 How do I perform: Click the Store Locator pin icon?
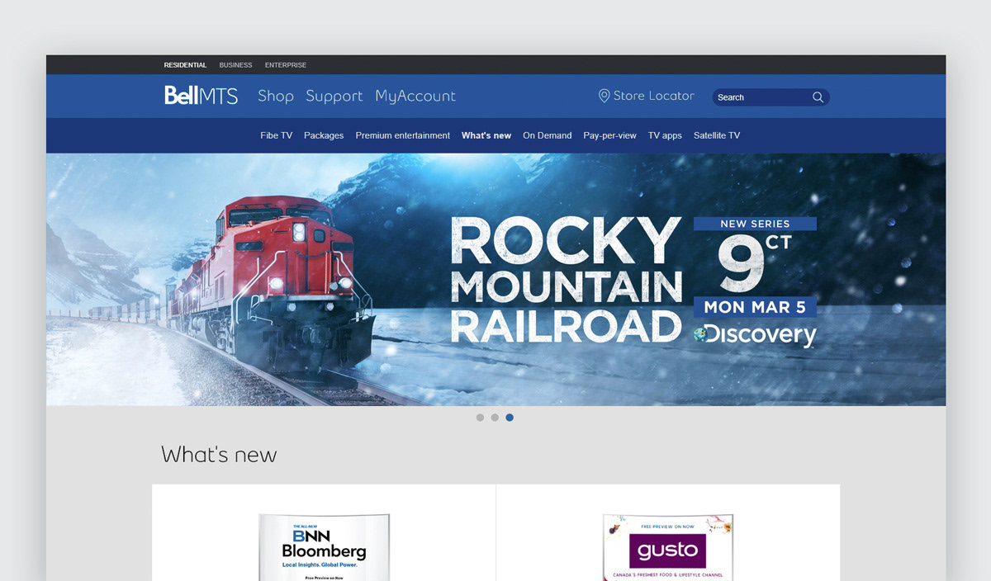click(604, 97)
